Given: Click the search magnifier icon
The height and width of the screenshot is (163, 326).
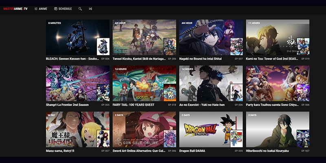Looking at the screenshot, I should pos(80,9).
